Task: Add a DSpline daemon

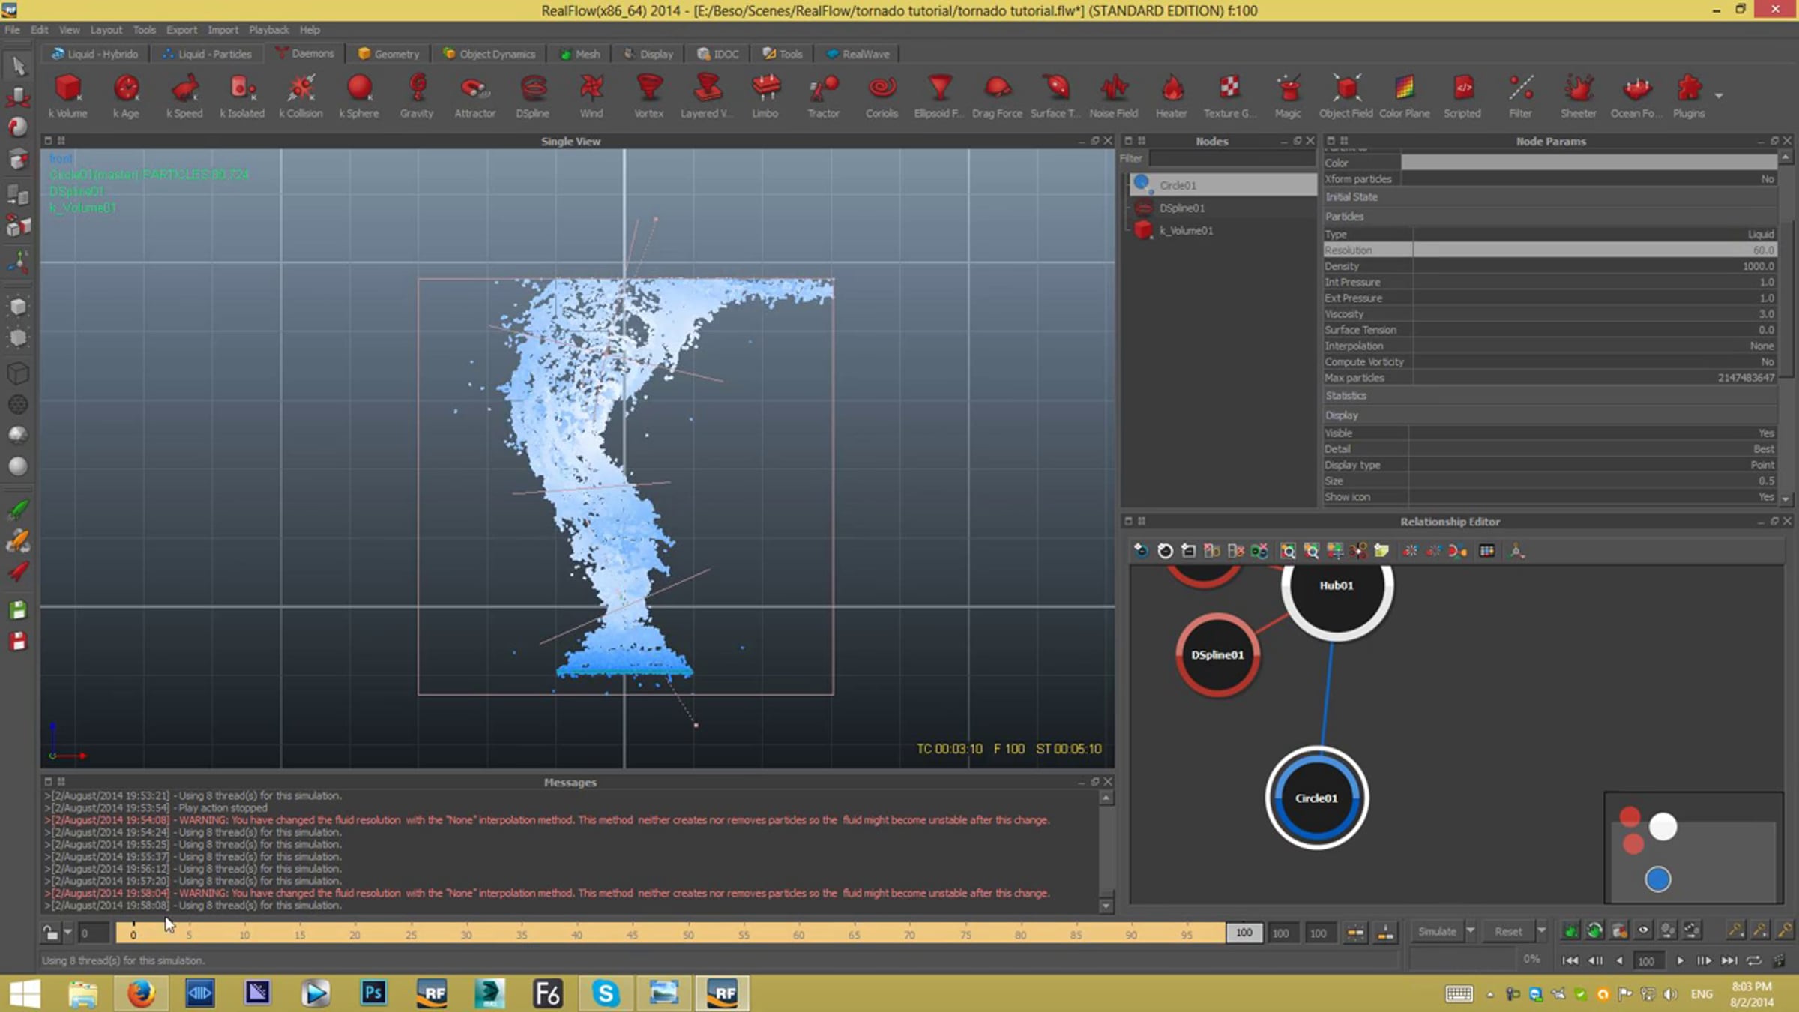Action: (533, 96)
